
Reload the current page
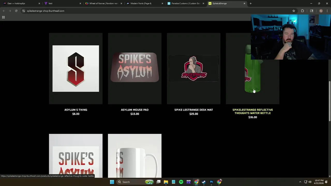(x=16, y=11)
